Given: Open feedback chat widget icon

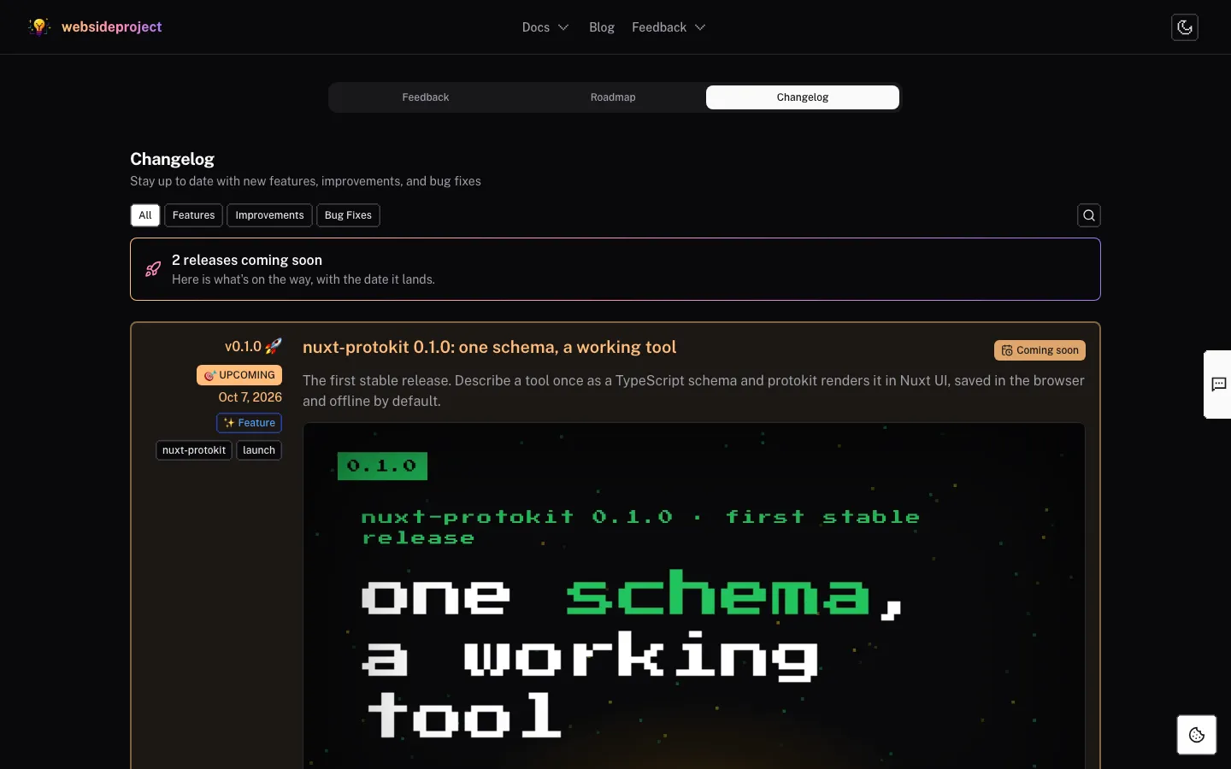Looking at the screenshot, I should click(x=1219, y=384).
